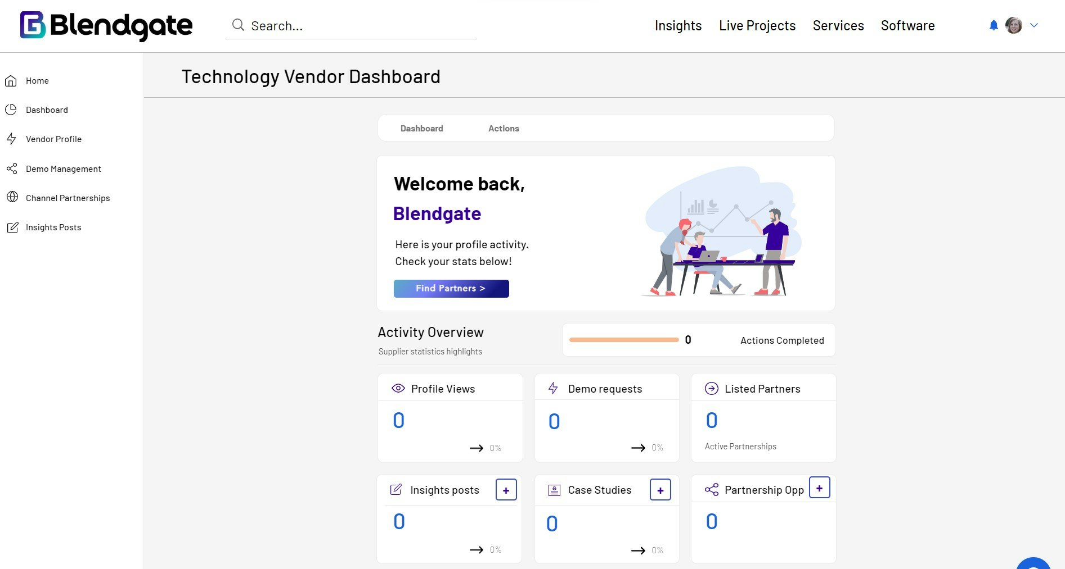Switch to the Dashboard tab

(x=422, y=129)
